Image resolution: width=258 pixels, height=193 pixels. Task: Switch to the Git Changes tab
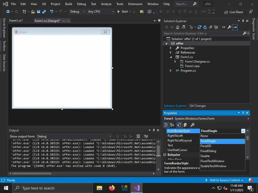coord(198,106)
